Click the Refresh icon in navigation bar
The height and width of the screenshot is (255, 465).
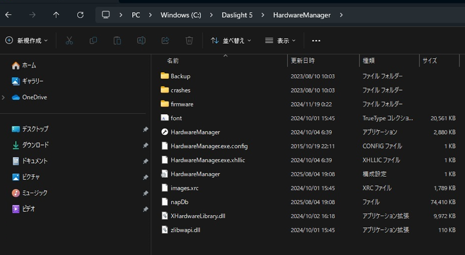pos(80,15)
